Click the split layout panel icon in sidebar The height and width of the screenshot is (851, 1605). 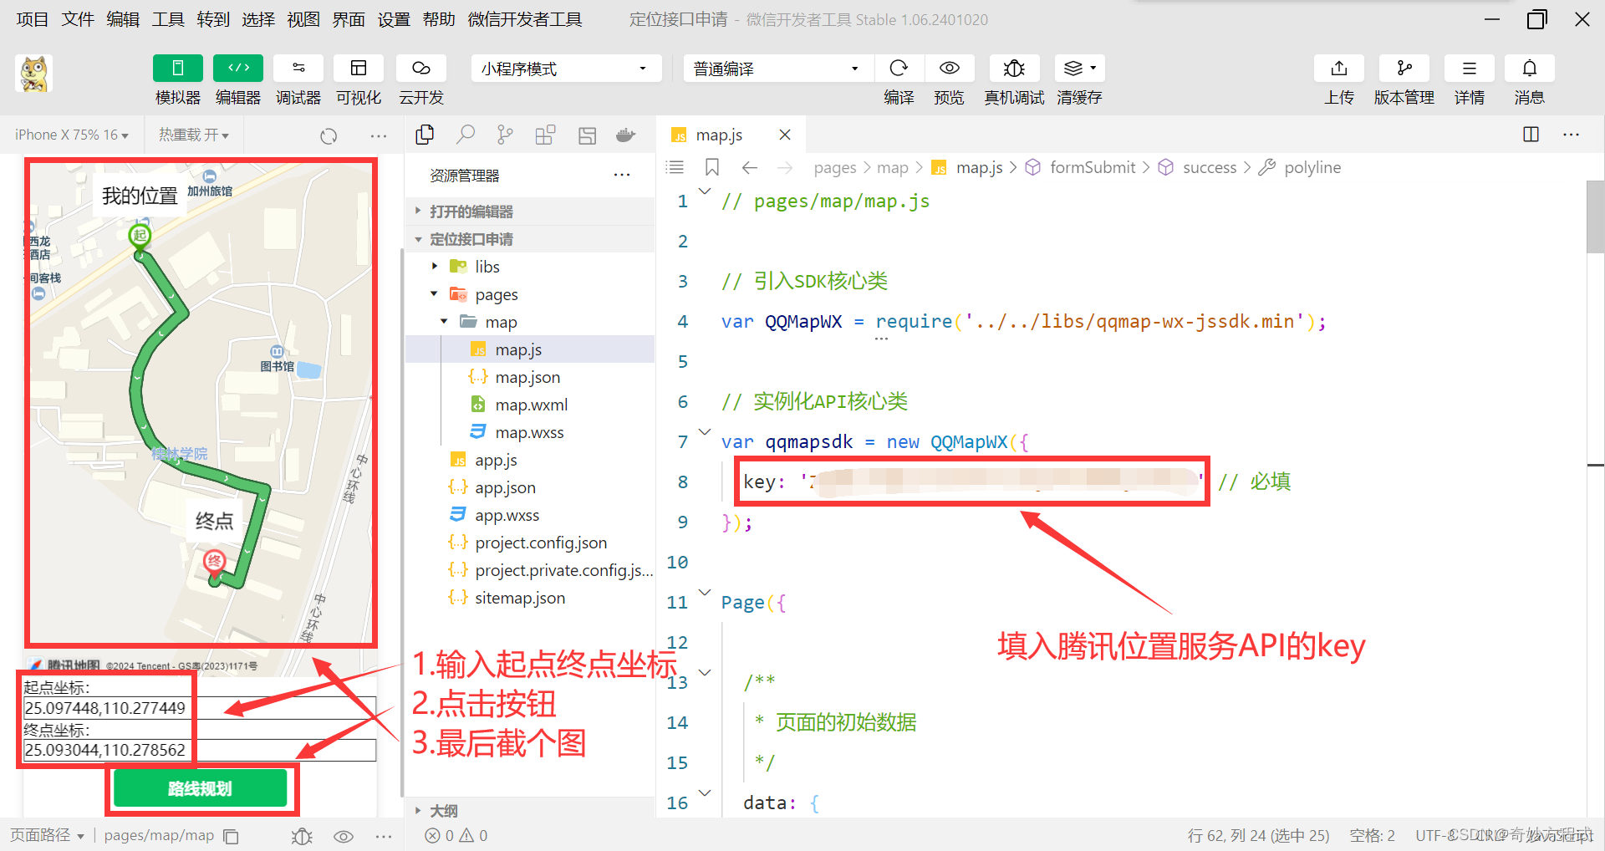point(587,135)
